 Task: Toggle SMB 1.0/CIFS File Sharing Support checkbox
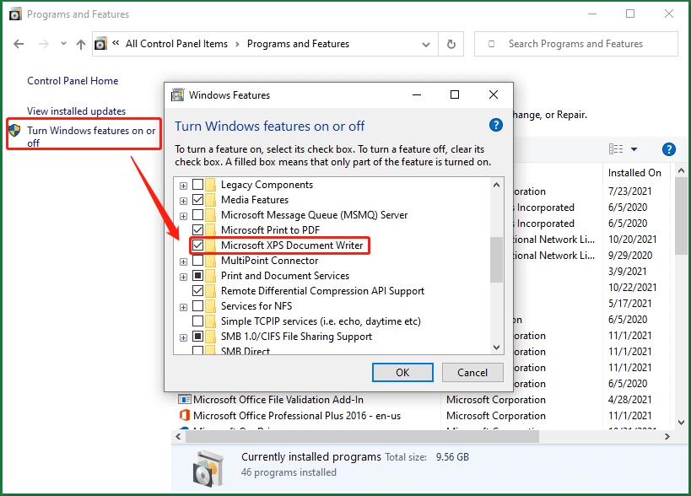[198, 337]
